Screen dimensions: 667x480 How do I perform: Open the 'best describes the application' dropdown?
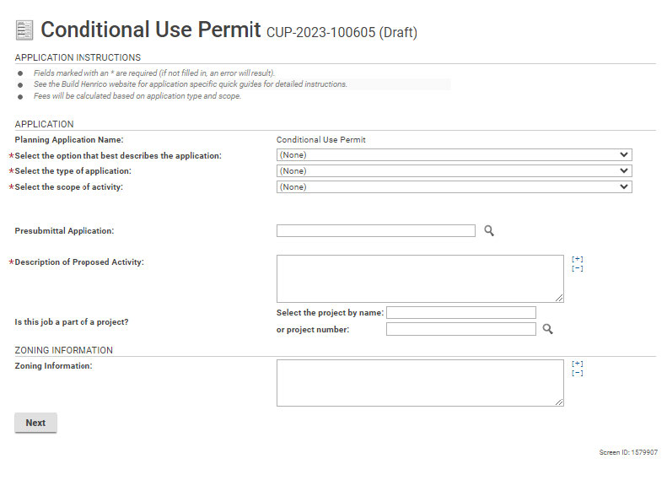pos(454,155)
